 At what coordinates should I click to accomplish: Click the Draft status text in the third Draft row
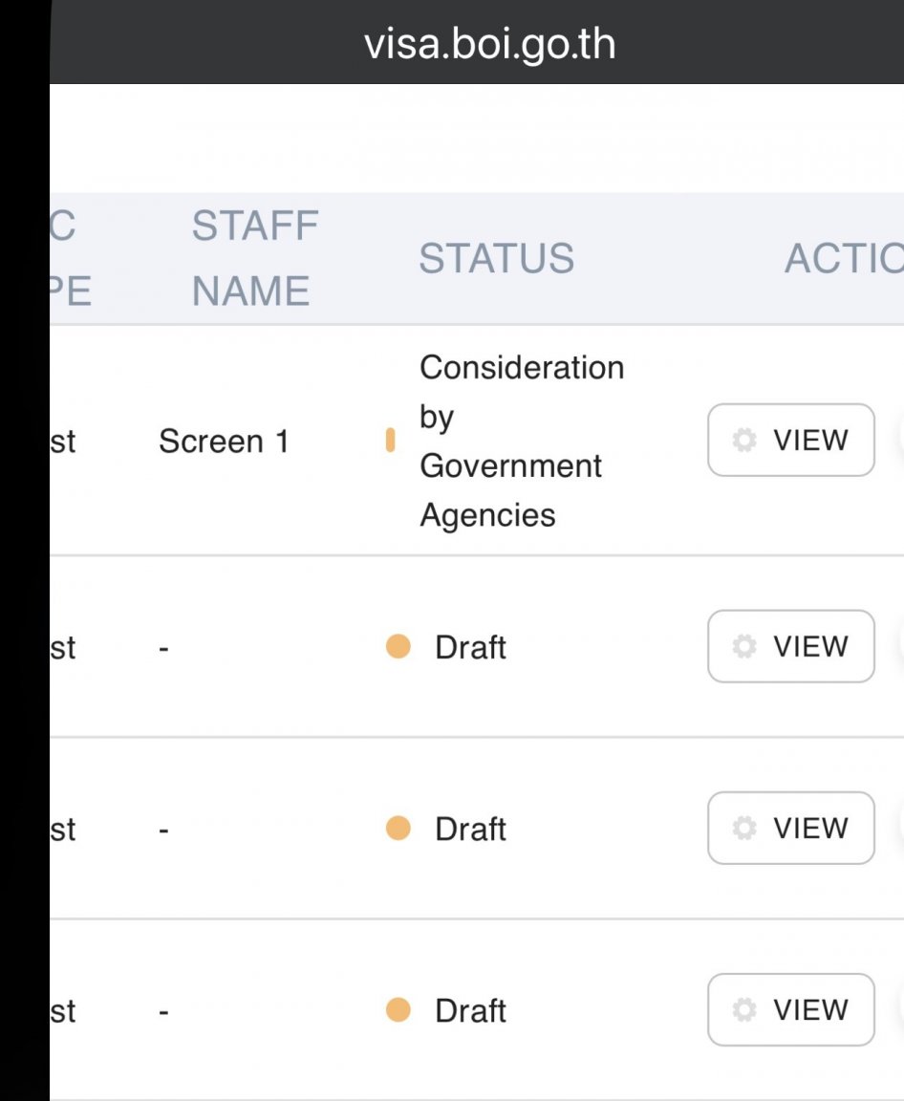point(470,1010)
